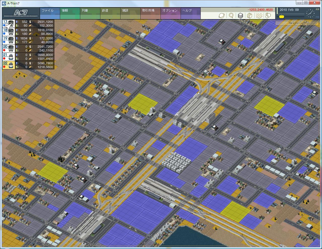Adjust the yellow game speed slider
The height and width of the screenshot is (249, 322).
coord(282,17)
